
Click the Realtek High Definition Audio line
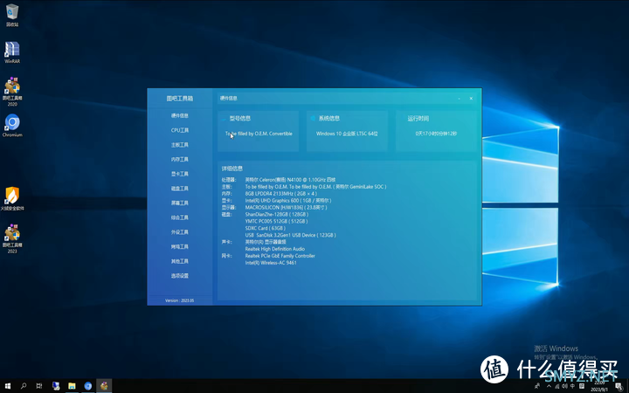pyautogui.click(x=275, y=249)
